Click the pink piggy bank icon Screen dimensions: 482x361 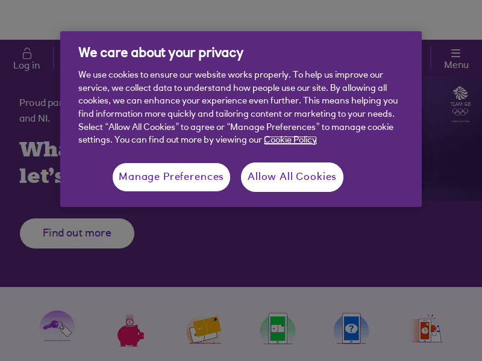[x=130, y=331]
